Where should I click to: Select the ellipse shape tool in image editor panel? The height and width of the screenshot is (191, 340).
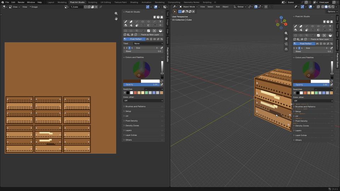click(x=148, y=22)
